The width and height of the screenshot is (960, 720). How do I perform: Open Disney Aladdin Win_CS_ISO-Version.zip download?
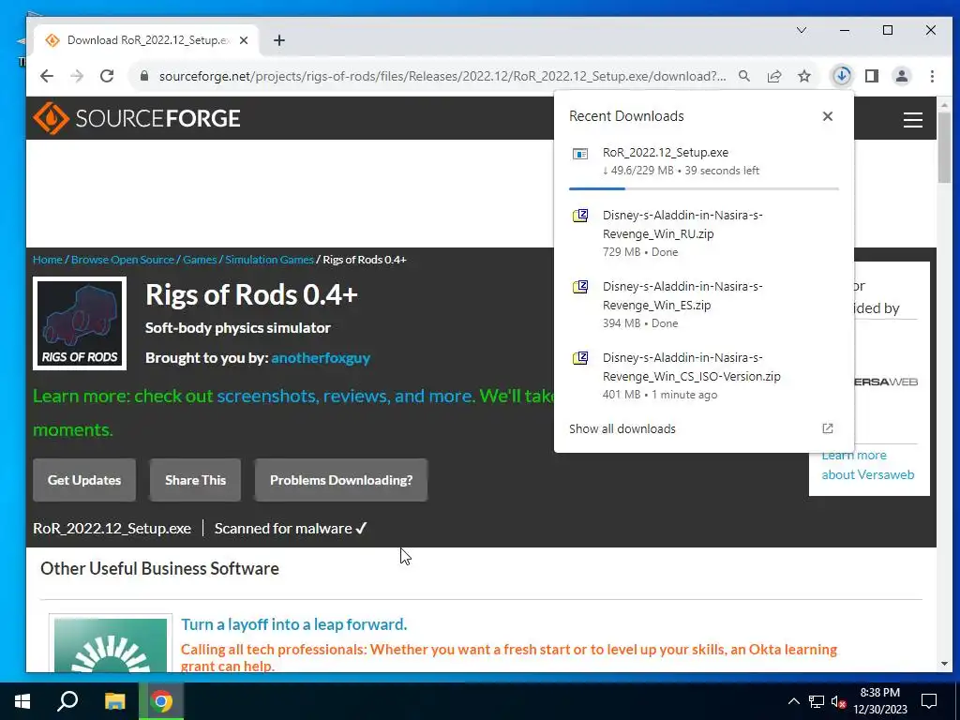coord(703,375)
